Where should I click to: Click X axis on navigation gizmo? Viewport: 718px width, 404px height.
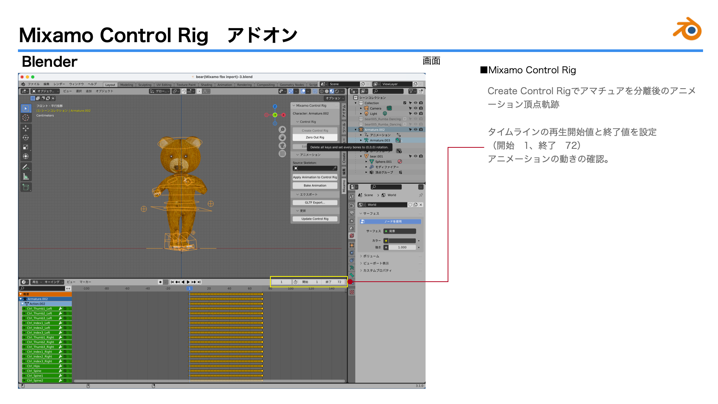click(x=283, y=115)
